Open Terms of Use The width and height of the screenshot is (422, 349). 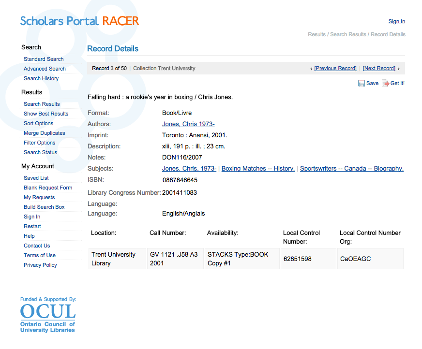tap(40, 255)
